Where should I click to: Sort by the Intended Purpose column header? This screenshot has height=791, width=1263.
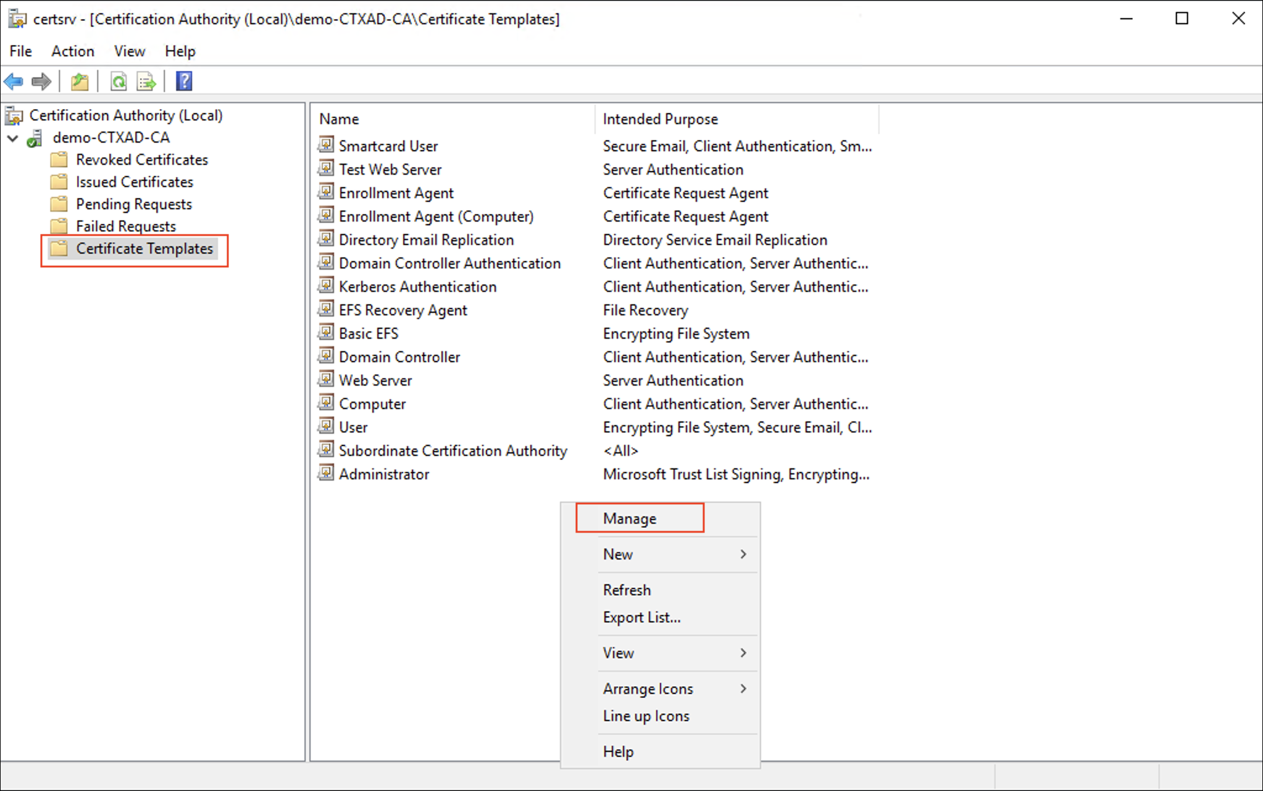(661, 119)
